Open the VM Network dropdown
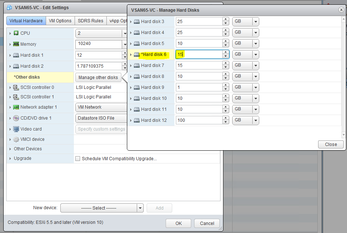 101,107
